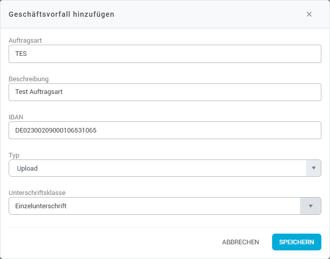Cancel with the Abbrechen button
330x259 pixels.
(x=240, y=242)
